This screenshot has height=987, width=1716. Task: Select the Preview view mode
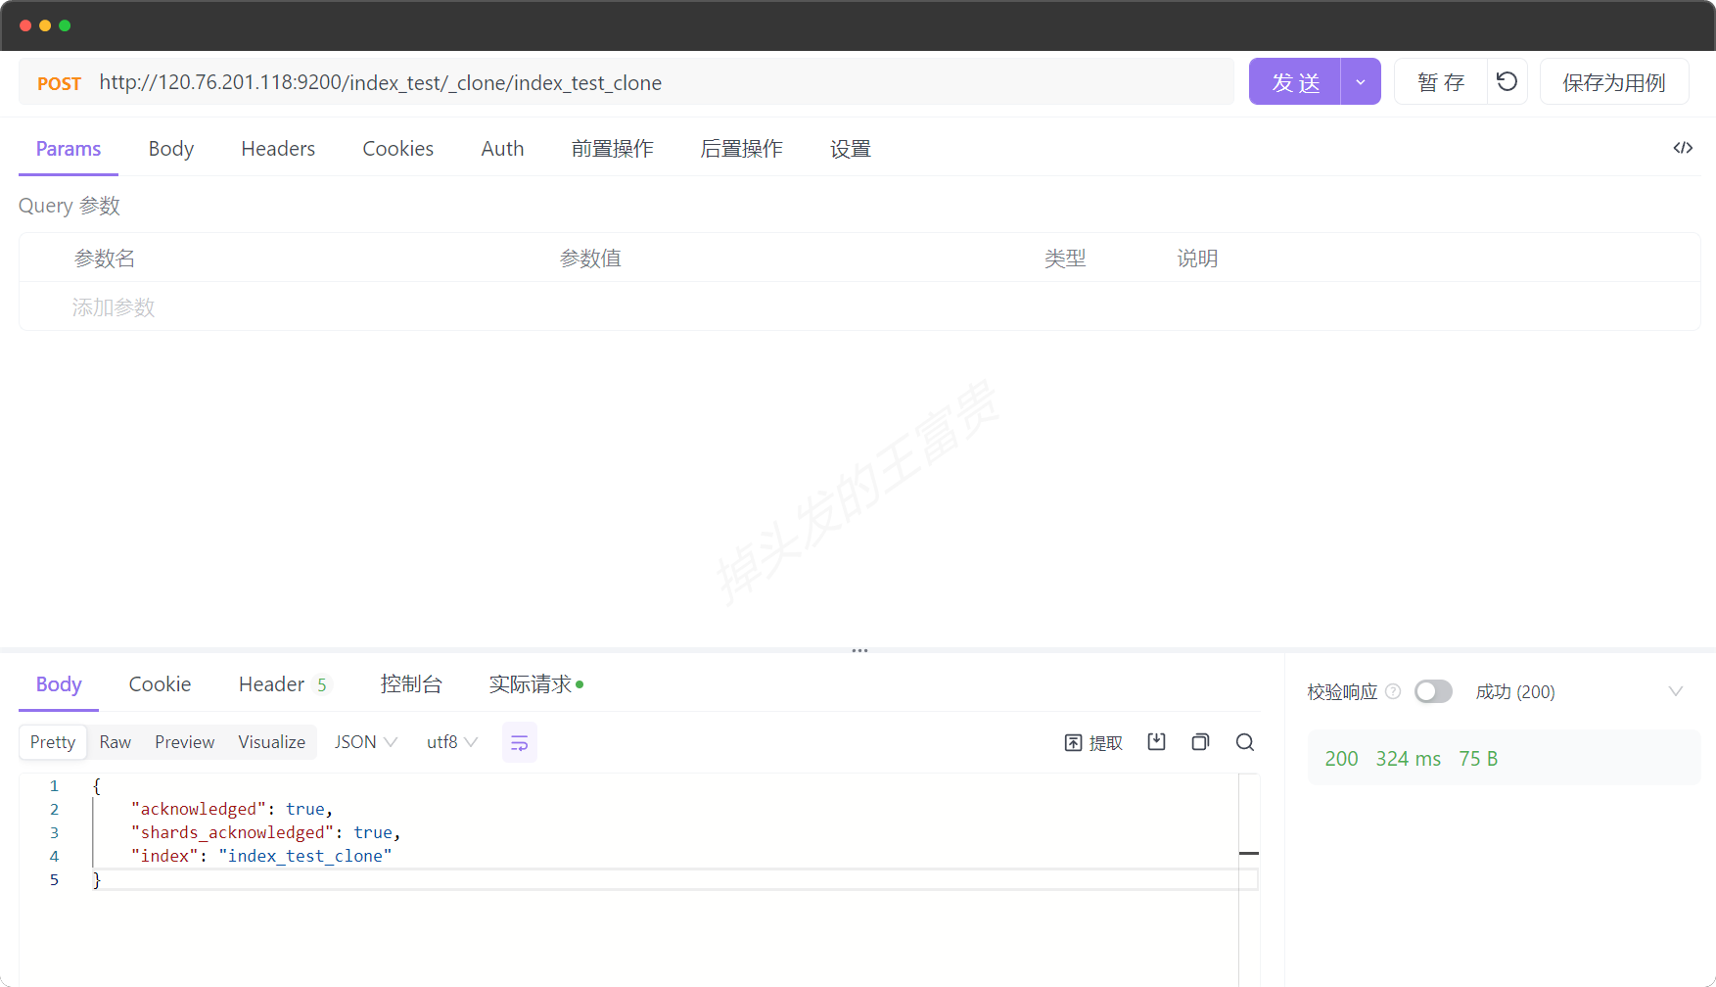coord(184,742)
